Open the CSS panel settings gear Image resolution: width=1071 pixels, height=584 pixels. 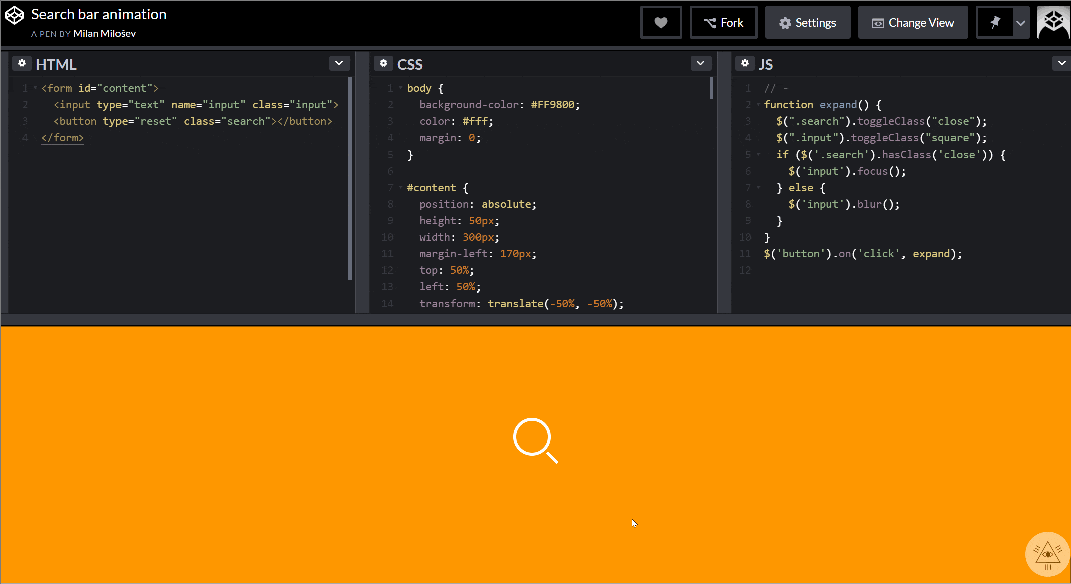coord(383,63)
